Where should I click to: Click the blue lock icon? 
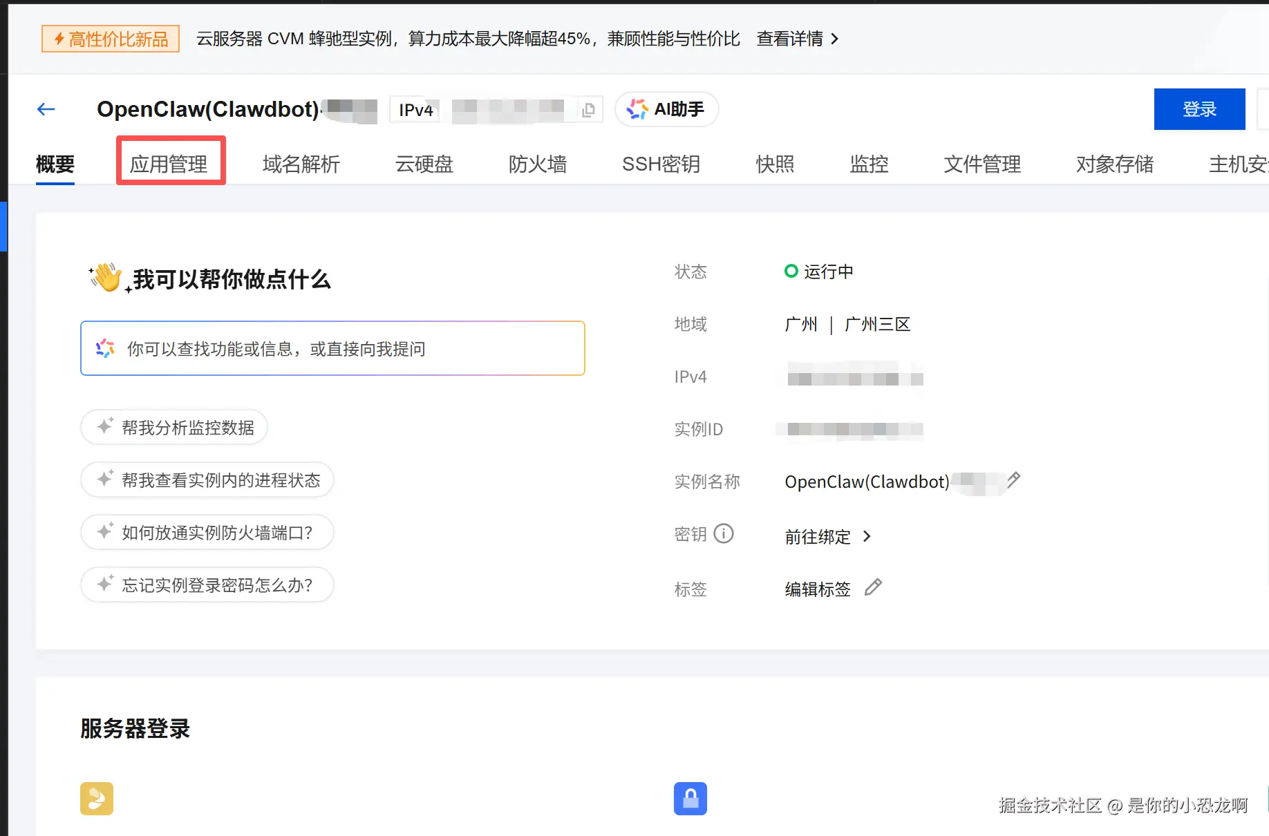(x=690, y=799)
